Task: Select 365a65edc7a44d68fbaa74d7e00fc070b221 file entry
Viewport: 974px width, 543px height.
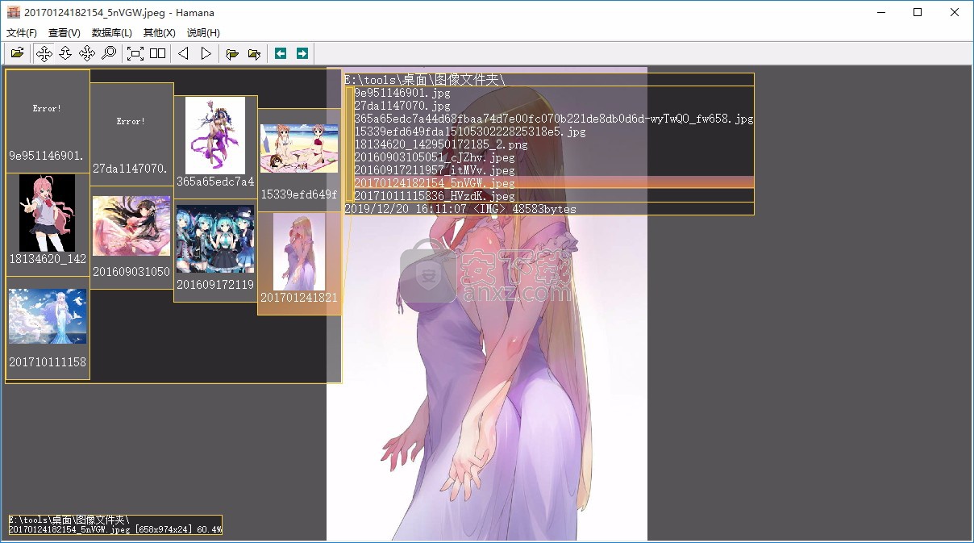Action: tap(553, 119)
